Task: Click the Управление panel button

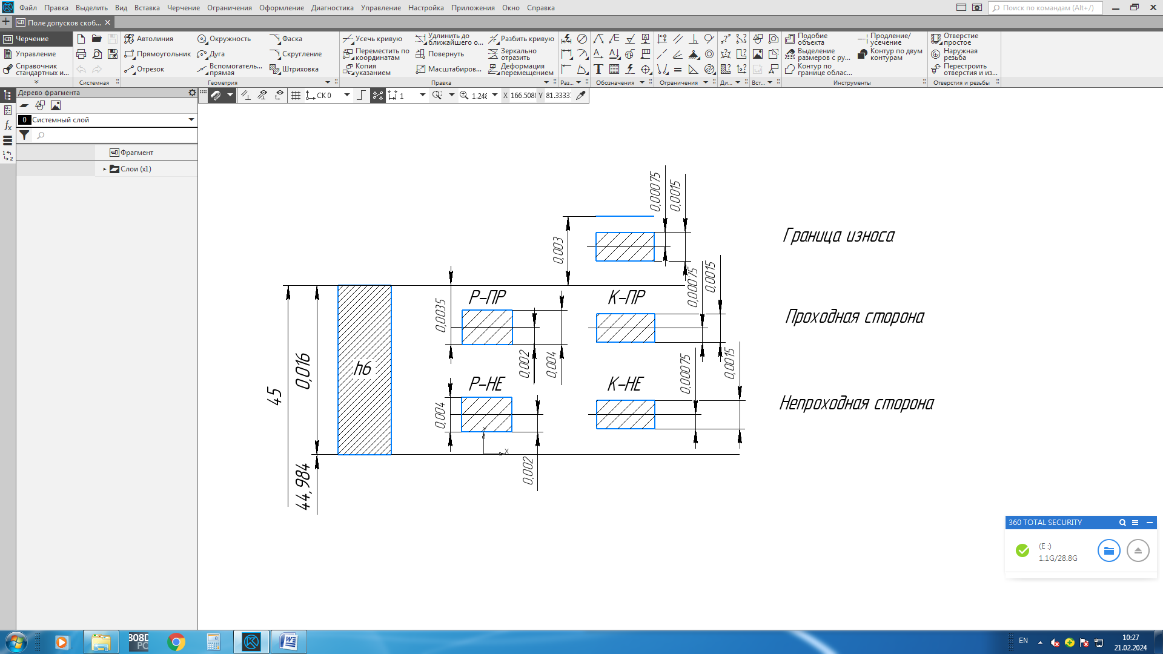Action: [x=35, y=54]
